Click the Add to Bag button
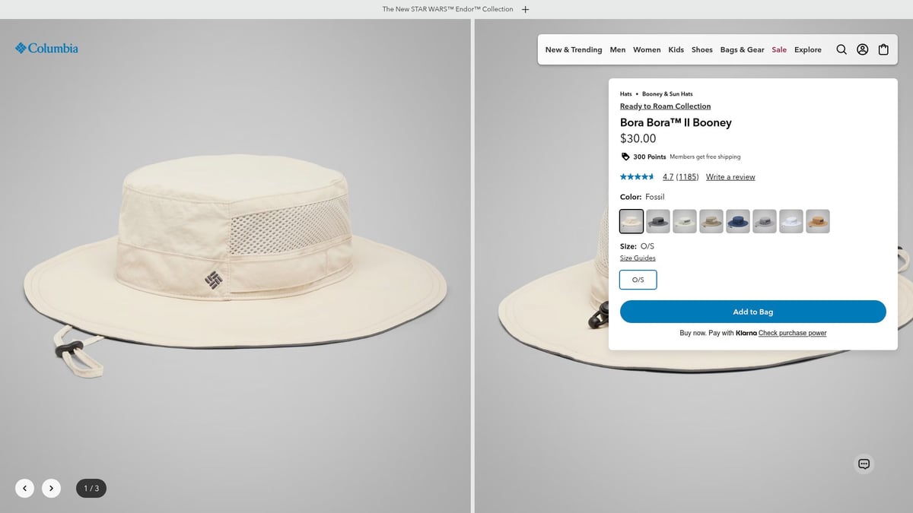This screenshot has height=513, width=913. pyautogui.click(x=753, y=312)
